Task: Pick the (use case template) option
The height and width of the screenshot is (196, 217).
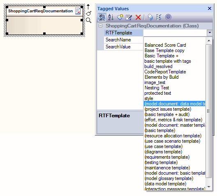Action: pos(164,146)
